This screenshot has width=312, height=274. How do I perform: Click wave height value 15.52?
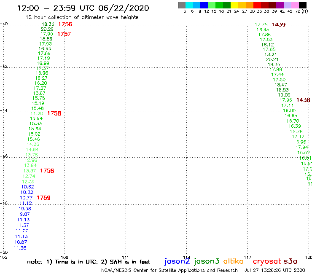pyautogui.click(x=304, y=153)
